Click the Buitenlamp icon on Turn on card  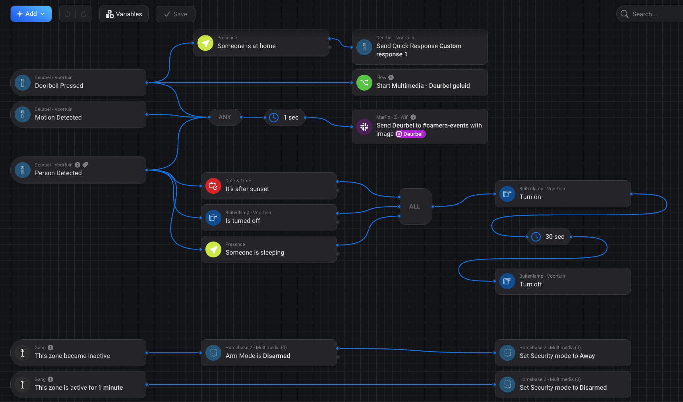point(507,194)
